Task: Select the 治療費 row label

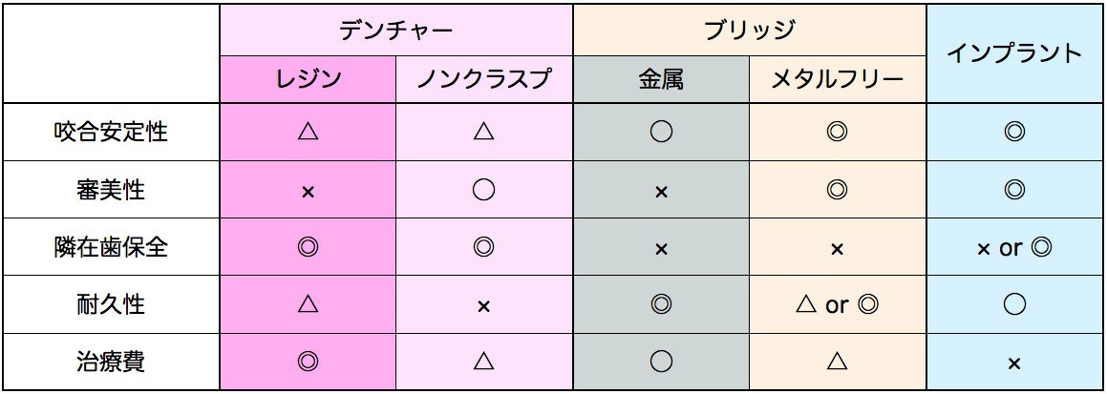Action: [112, 363]
